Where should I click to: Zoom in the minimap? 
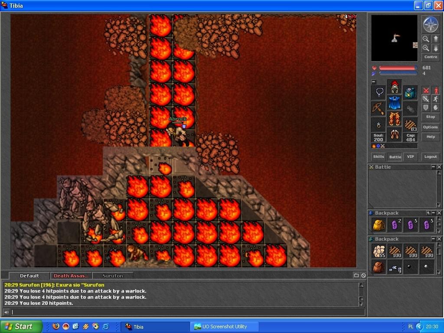426,48
